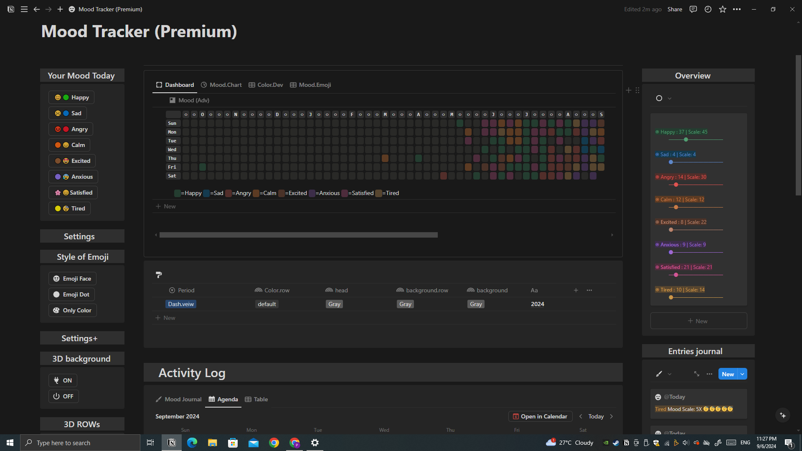This screenshot has height=451, width=802.
Task: Open the Notion AI sparkle button
Action: coord(783,416)
